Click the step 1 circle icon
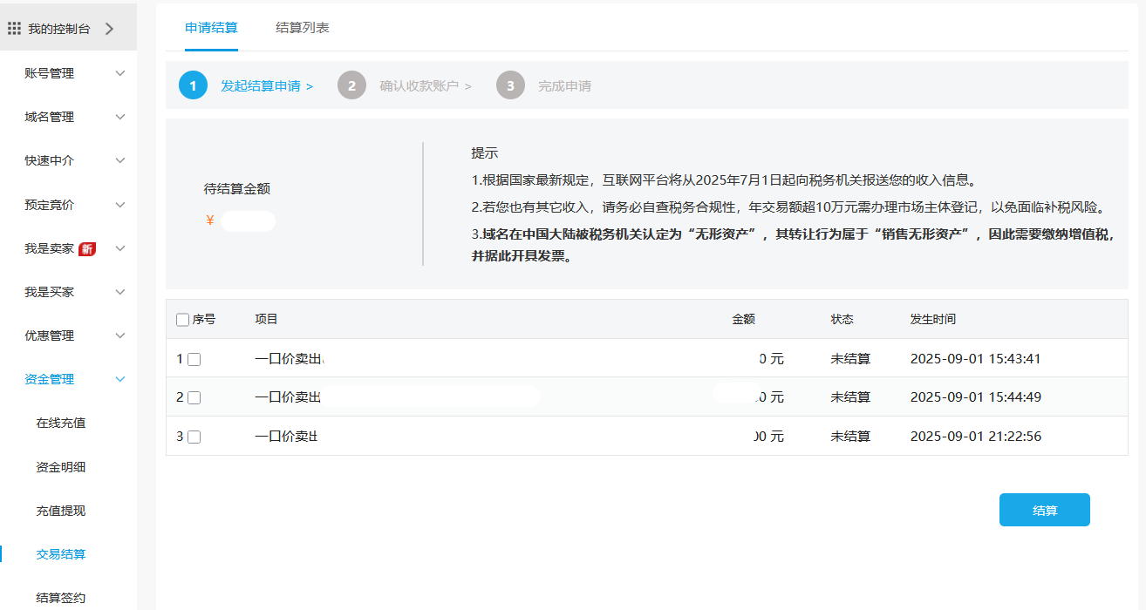The image size is (1146, 610). coord(193,85)
